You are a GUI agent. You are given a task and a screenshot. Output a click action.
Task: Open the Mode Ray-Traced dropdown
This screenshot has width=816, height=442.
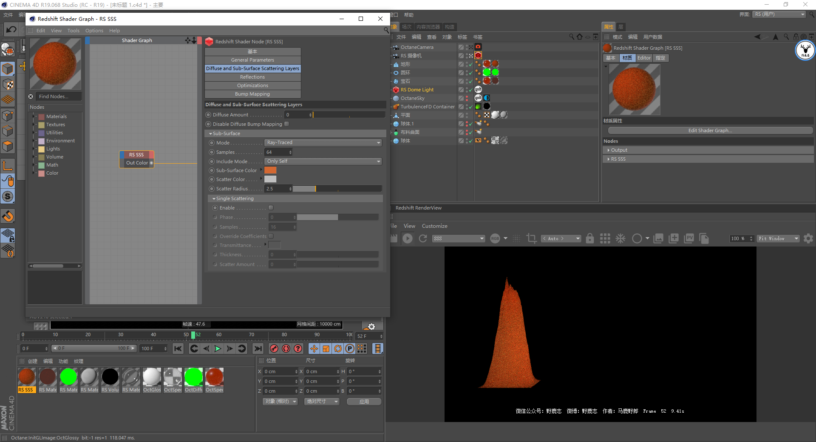pos(323,143)
